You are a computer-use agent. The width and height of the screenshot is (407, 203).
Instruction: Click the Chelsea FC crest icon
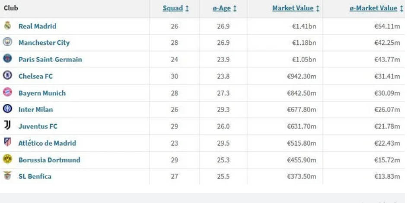pyautogui.click(x=7, y=75)
